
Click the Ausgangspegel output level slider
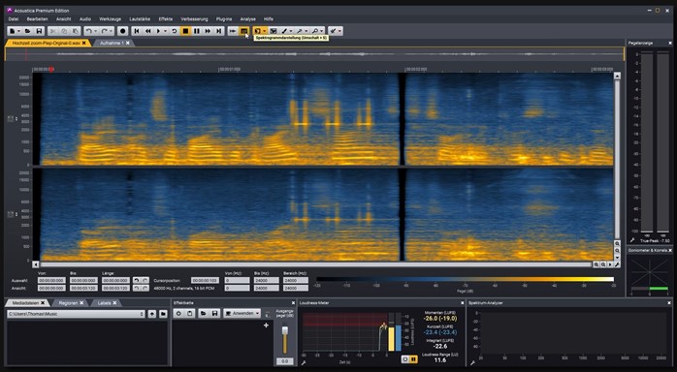tap(284, 339)
